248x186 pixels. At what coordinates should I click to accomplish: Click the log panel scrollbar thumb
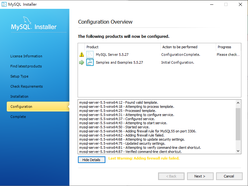pyautogui.click(x=238, y=124)
